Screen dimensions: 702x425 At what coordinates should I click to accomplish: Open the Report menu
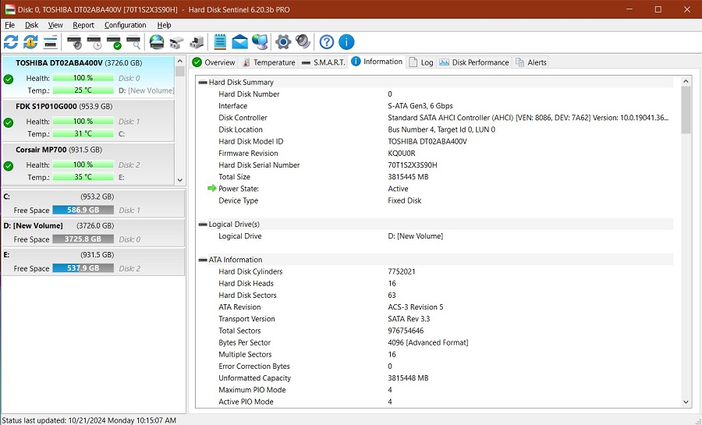pos(83,25)
